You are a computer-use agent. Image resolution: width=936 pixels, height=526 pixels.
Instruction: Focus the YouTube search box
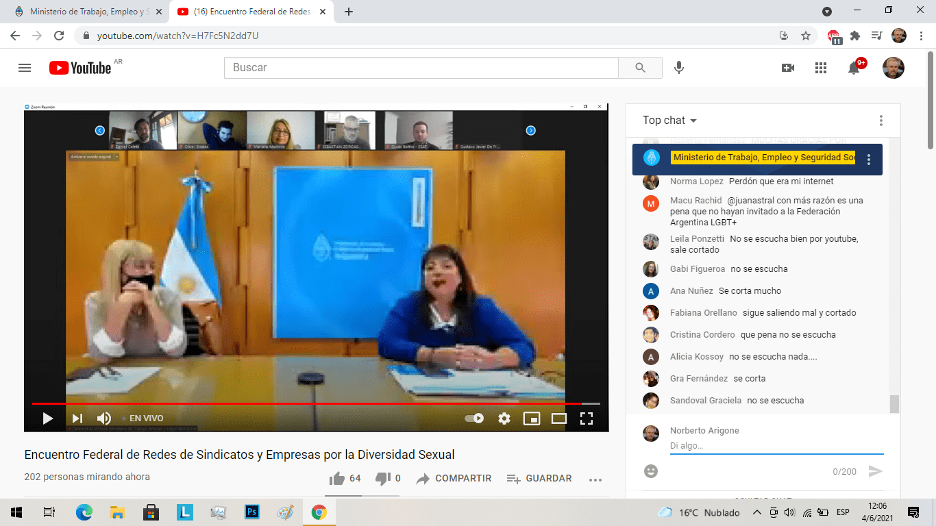coord(421,68)
